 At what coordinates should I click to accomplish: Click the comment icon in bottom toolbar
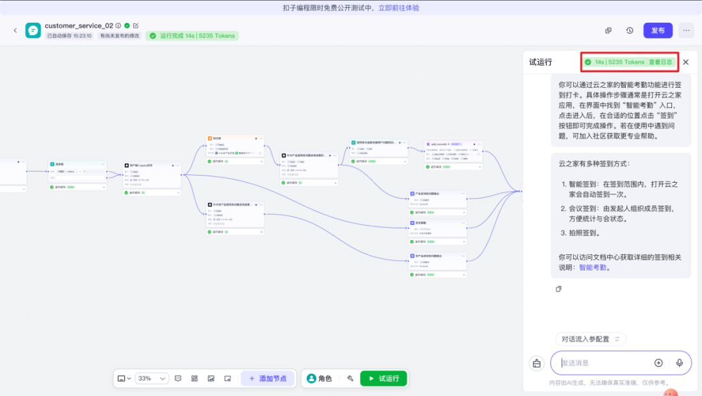tap(178, 378)
